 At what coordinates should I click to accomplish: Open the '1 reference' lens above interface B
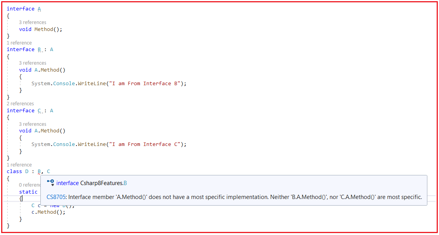(x=19, y=43)
